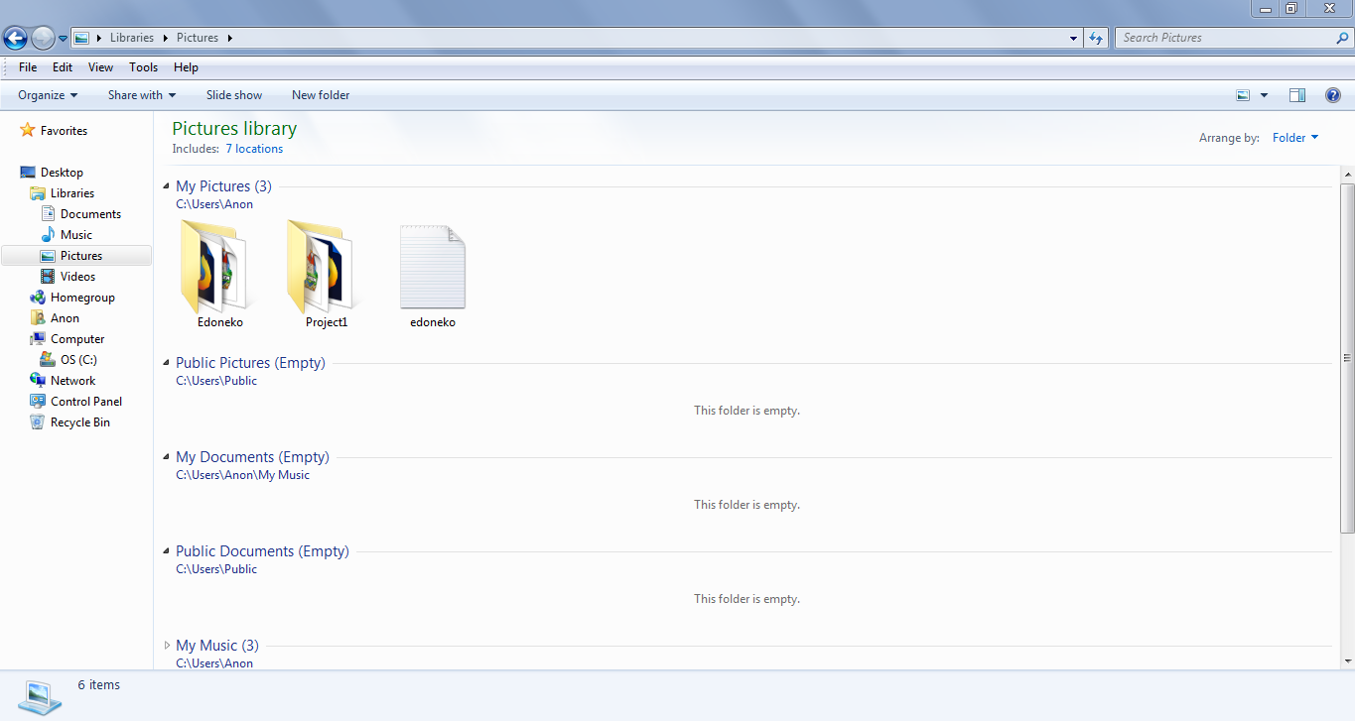Expand the My Music group
Image resolution: width=1355 pixels, height=721 pixels.
[x=167, y=646]
